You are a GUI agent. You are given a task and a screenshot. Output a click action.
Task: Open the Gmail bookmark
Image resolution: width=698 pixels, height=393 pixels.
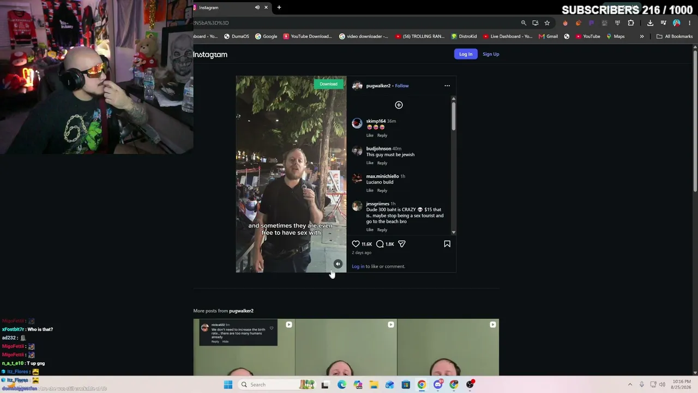pos(548,37)
